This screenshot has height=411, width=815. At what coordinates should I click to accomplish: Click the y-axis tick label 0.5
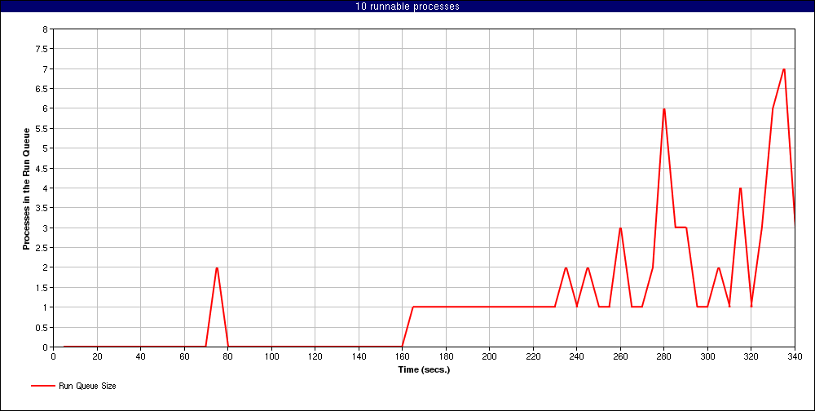point(42,327)
